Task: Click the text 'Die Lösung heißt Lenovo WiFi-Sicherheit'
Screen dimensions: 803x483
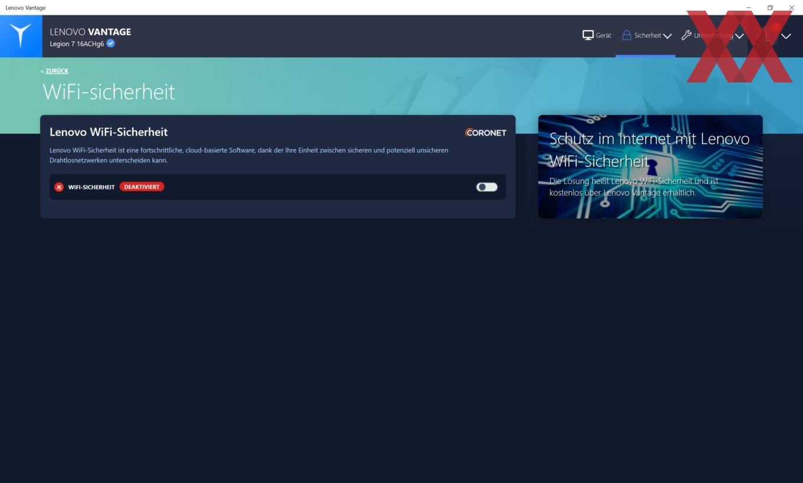Action: [634, 187]
